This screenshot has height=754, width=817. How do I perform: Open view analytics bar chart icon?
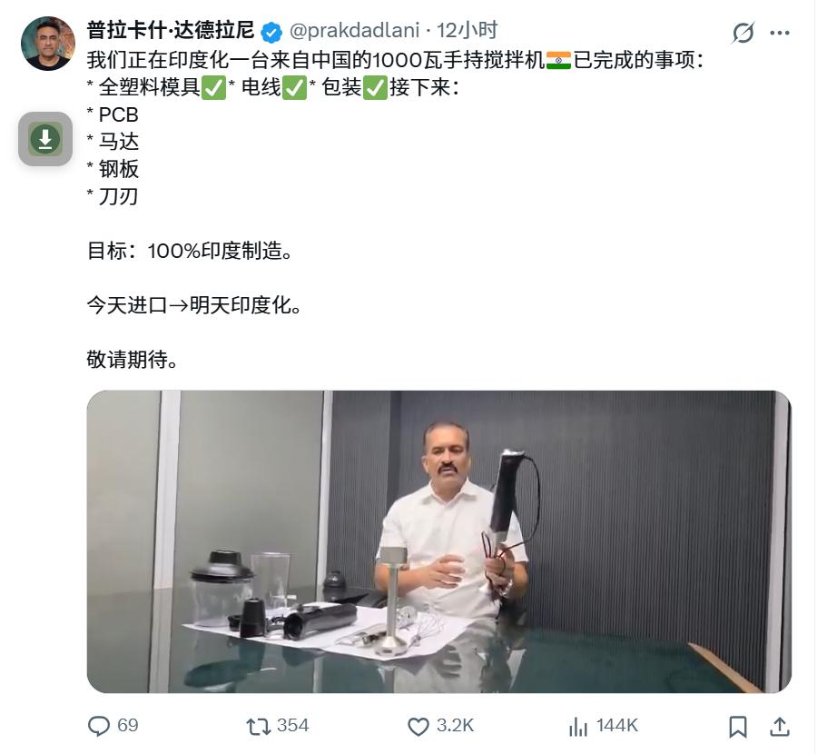pyautogui.click(x=578, y=727)
